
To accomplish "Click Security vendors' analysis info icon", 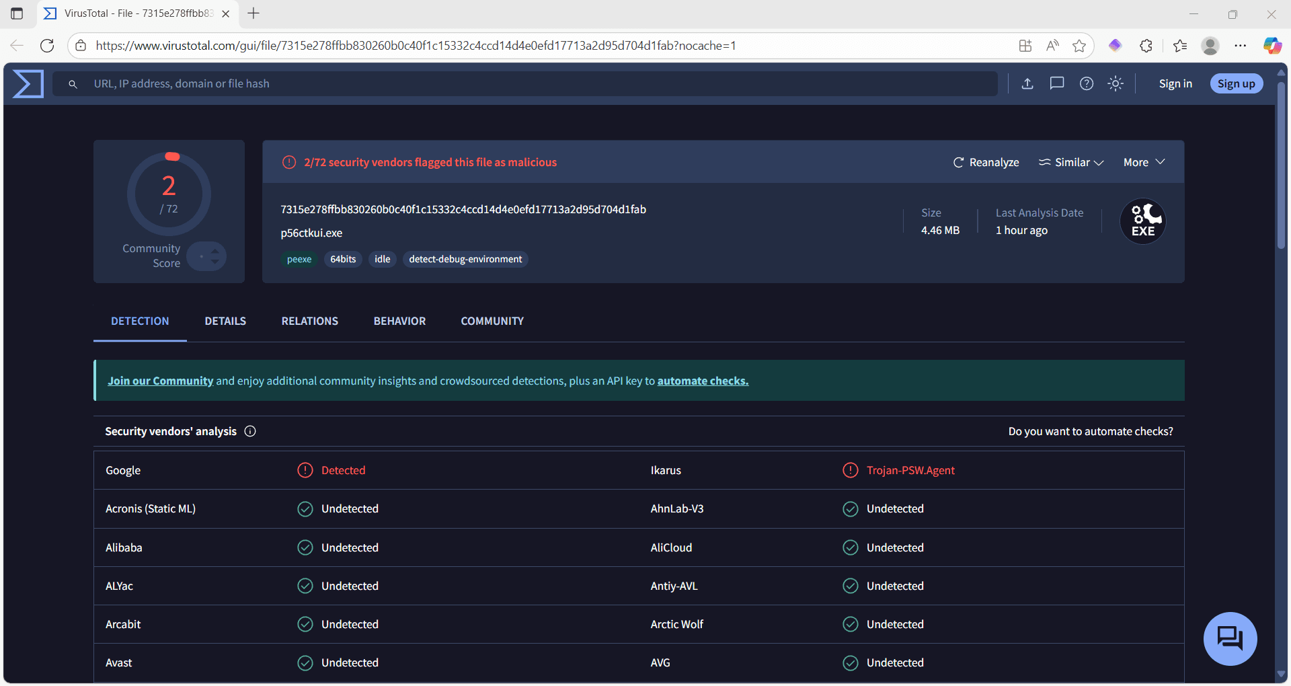I will (x=250, y=431).
